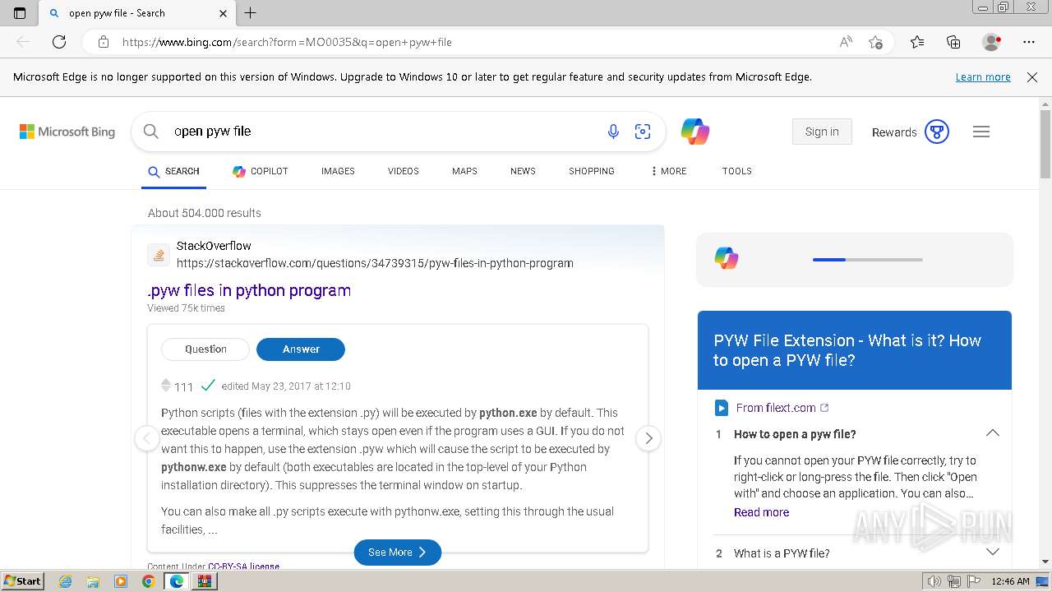Open the Windows Start menu
Image resolution: width=1052 pixels, height=592 pixels.
(x=23, y=580)
